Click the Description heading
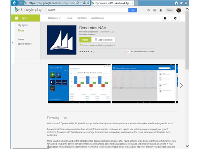The image size is (200, 149). click(x=57, y=118)
